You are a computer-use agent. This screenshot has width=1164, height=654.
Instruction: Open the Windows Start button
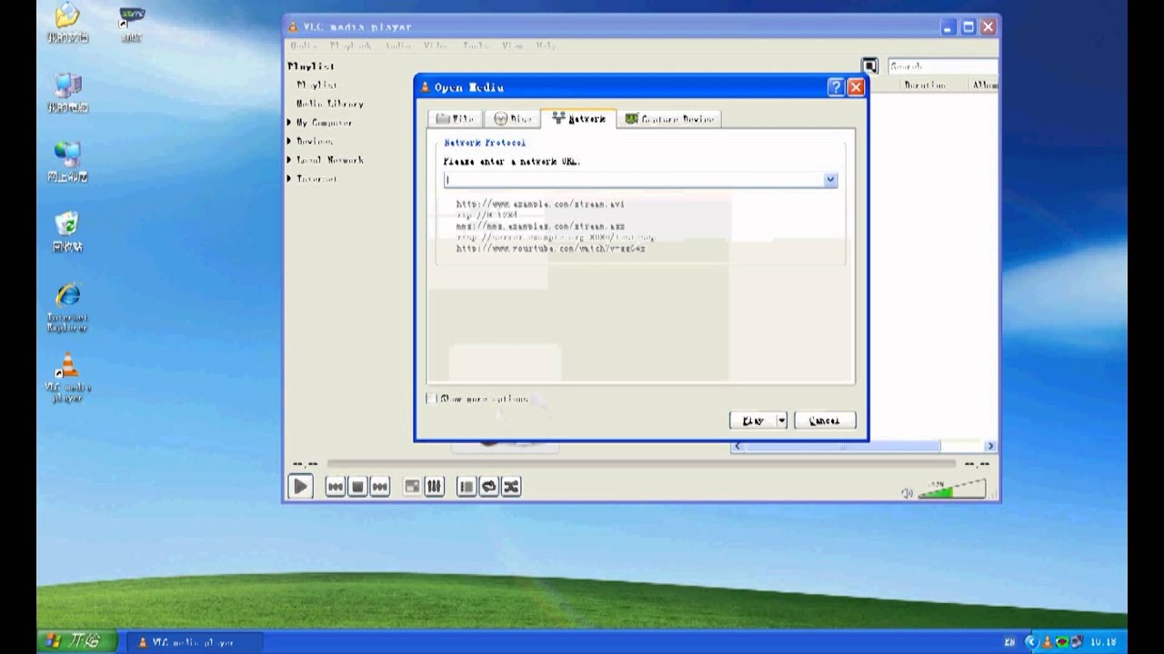click(x=76, y=641)
